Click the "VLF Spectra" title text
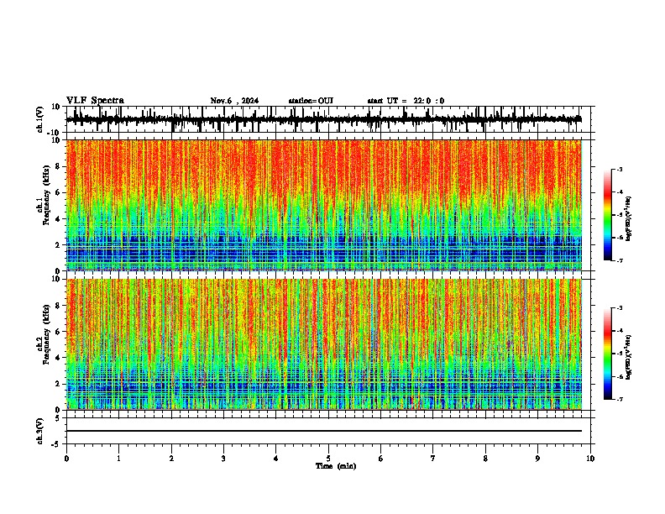665x514 pixels. coord(95,101)
